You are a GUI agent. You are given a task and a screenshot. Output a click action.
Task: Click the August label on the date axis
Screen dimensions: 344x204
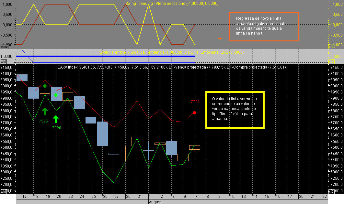pyautogui.click(x=155, y=202)
